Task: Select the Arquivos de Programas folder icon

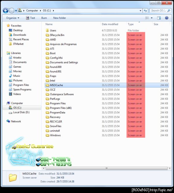Action: (47, 44)
